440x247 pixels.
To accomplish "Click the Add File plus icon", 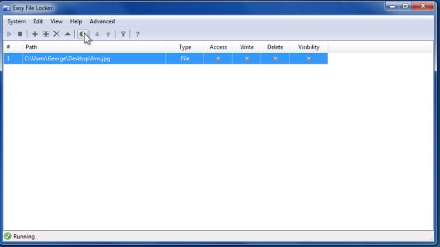I will pos(35,34).
